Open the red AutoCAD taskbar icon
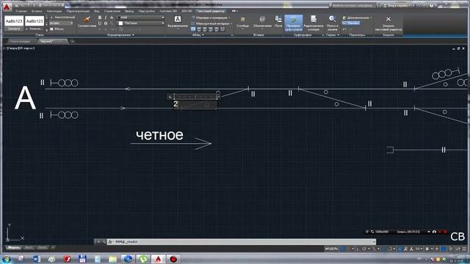This screenshot has height=264, width=470. point(159,259)
